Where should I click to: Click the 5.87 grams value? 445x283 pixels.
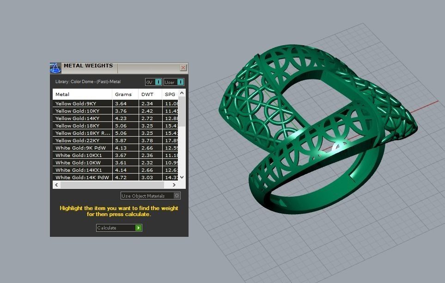(x=121, y=140)
